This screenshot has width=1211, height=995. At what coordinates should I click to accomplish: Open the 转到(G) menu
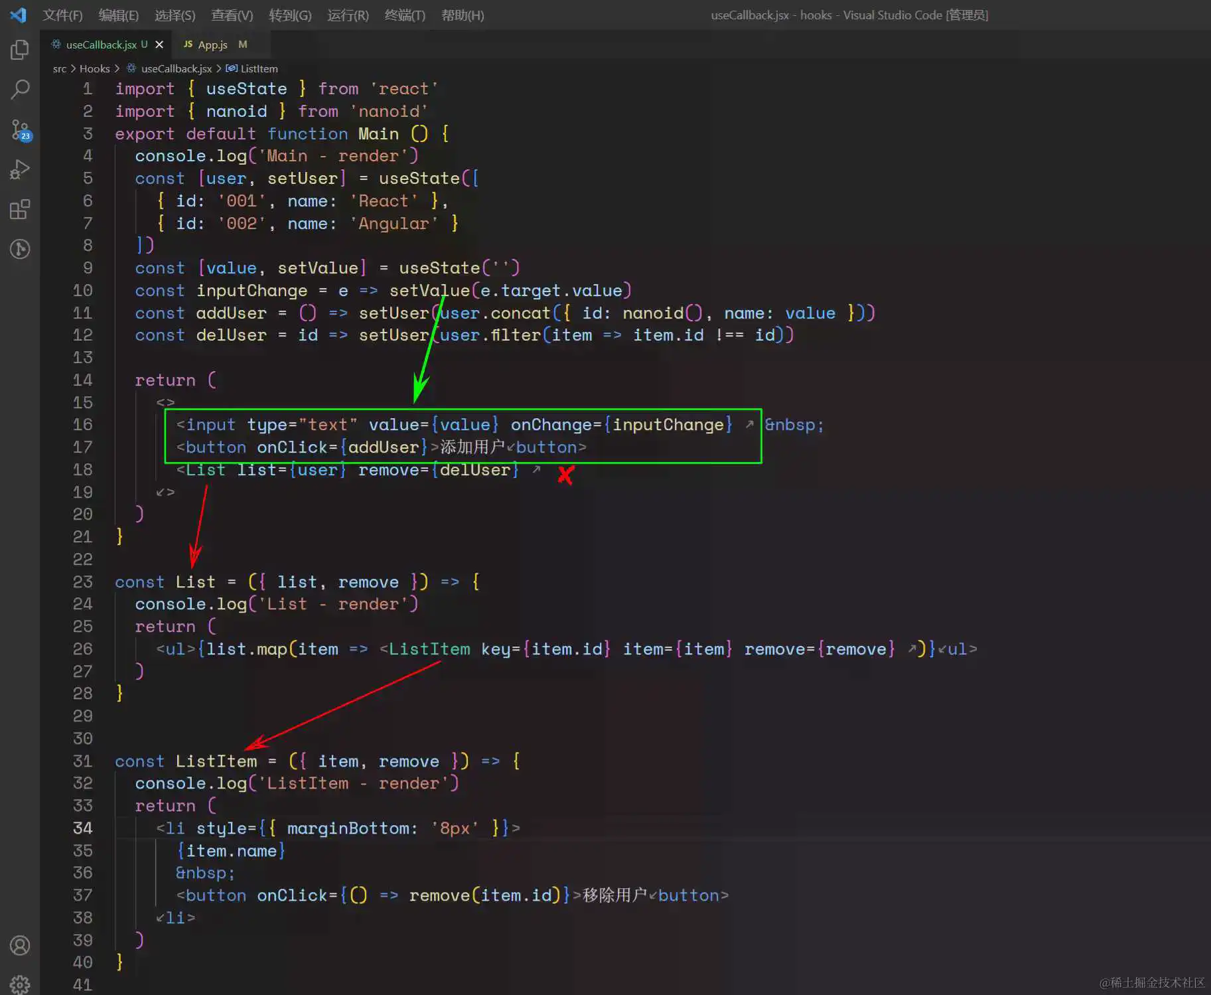point(290,15)
